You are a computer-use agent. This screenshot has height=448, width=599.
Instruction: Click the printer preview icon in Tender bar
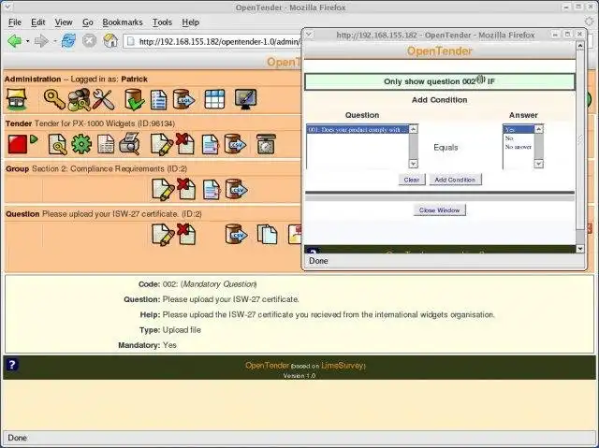129,144
